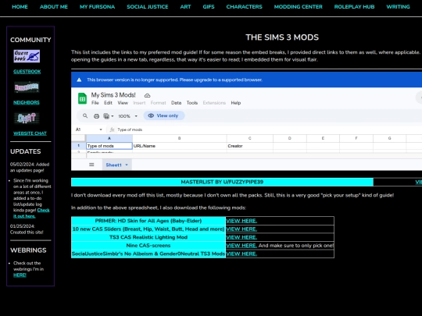Viewport: 422px width, 316px height.
Task: Open VIEW HERE for PRIMER HD Skin
Action: point(241,221)
